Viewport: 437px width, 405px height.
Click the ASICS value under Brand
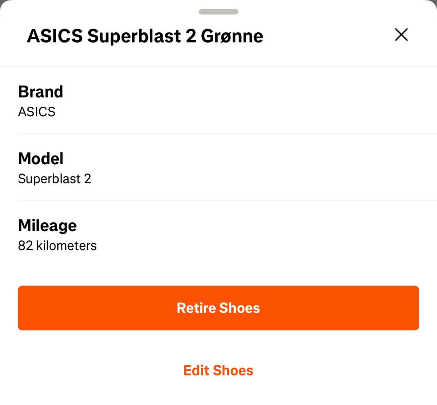click(x=36, y=112)
